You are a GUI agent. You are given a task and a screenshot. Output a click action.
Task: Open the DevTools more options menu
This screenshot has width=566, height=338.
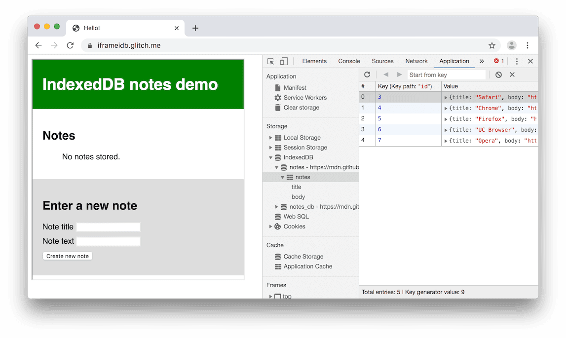click(x=516, y=61)
